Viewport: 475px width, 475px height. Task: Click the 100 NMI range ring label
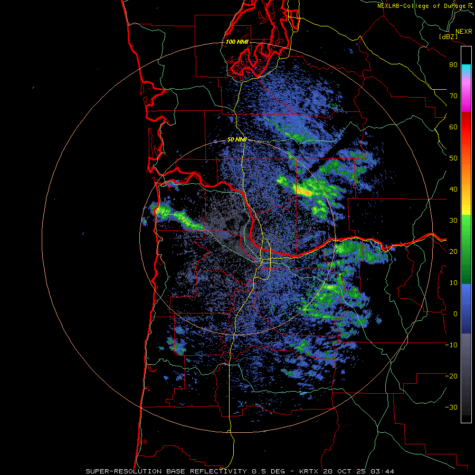(x=236, y=42)
